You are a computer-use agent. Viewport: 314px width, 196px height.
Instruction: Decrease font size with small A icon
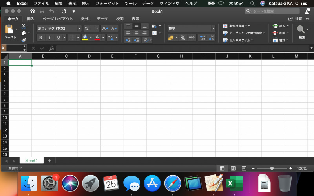[114, 28]
